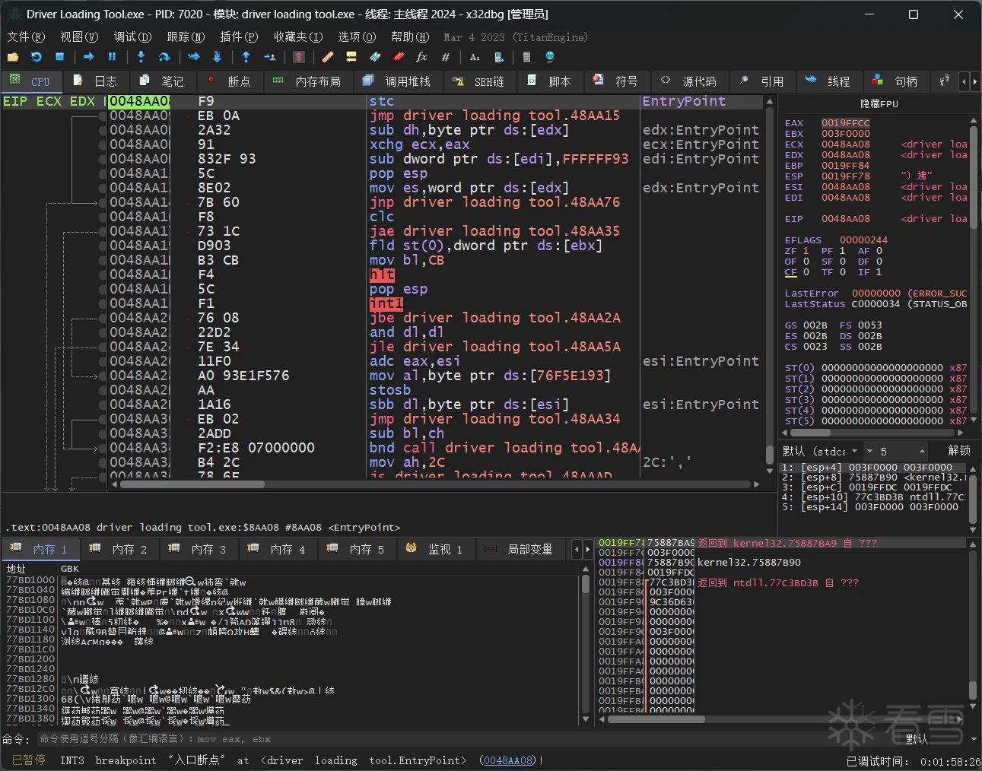The height and width of the screenshot is (771, 982).
Task: Open bookmarks with the red tag icon
Action: coord(399,57)
